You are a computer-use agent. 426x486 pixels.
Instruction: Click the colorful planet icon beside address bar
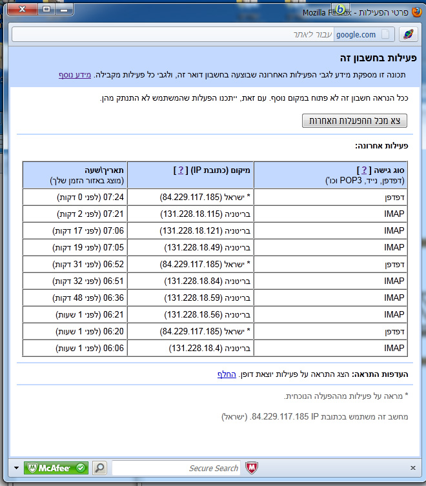point(409,34)
